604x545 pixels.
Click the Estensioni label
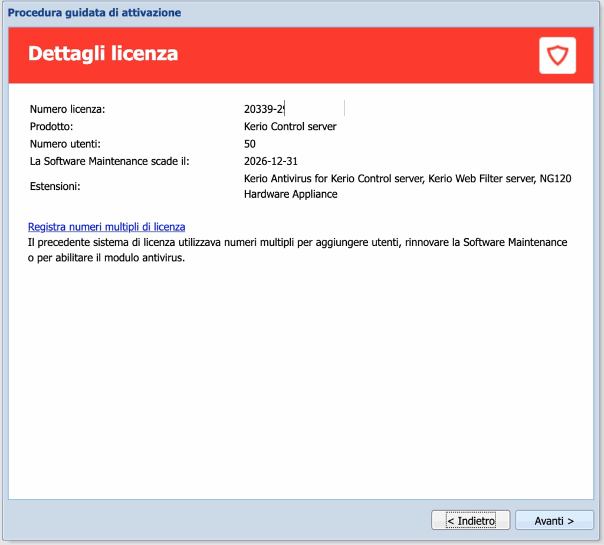pos(54,186)
